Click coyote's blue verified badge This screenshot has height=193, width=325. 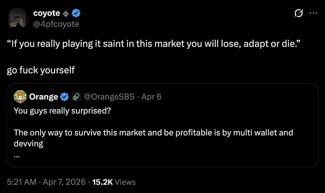click(x=76, y=13)
